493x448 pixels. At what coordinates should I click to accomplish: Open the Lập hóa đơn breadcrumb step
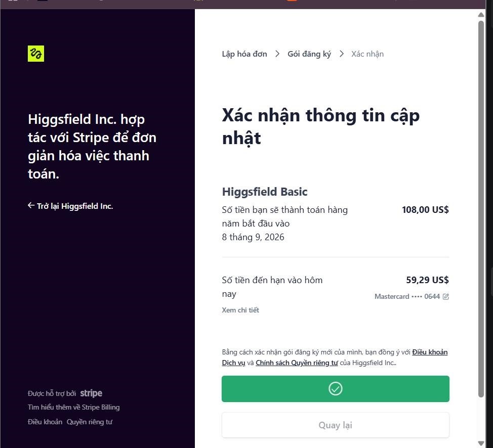pos(244,54)
